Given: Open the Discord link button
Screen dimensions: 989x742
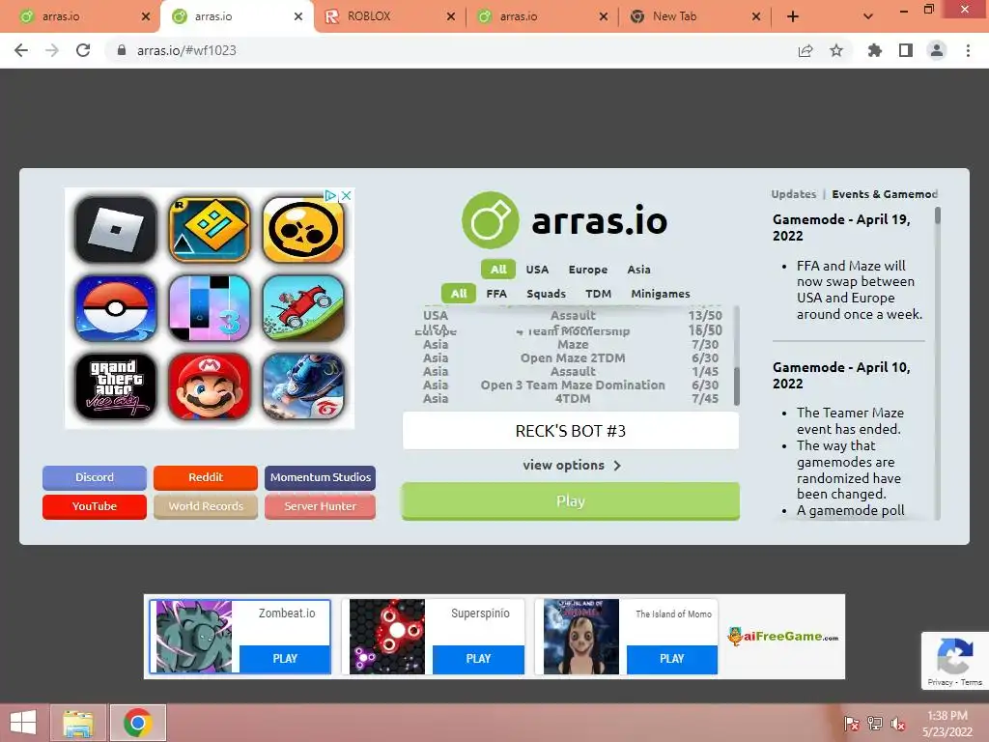Looking at the screenshot, I should [x=95, y=477].
